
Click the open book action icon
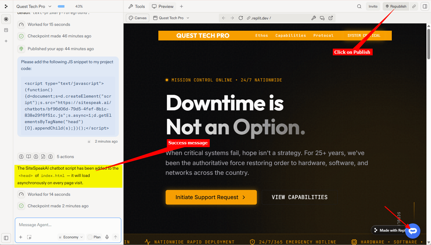(29, 157)
